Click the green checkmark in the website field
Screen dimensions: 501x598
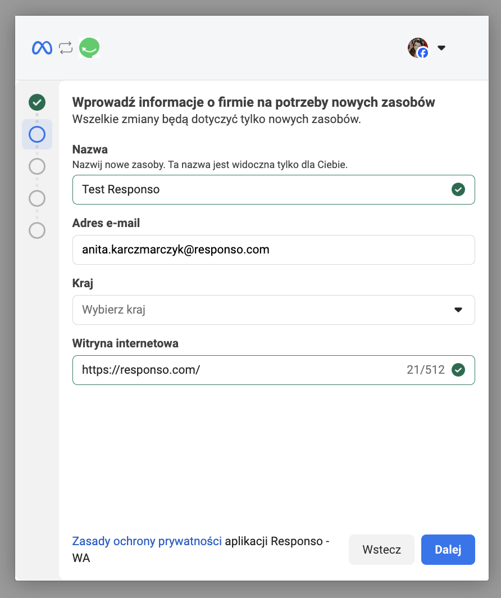458,370
